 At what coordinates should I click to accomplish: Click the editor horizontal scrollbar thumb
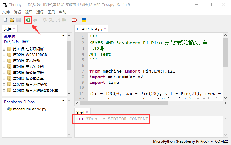pyautogui.click(x=124, y=103)
